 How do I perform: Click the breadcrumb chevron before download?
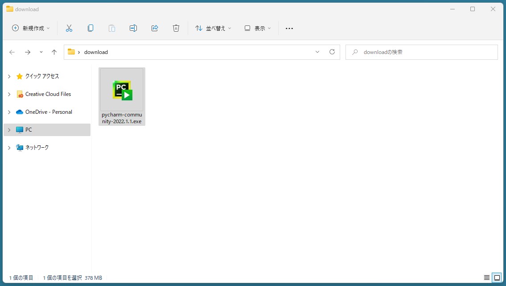click(x=79, y=52)
